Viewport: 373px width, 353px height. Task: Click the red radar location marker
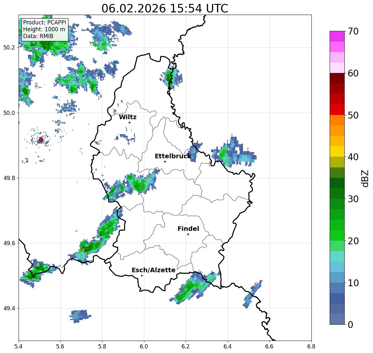41,140
